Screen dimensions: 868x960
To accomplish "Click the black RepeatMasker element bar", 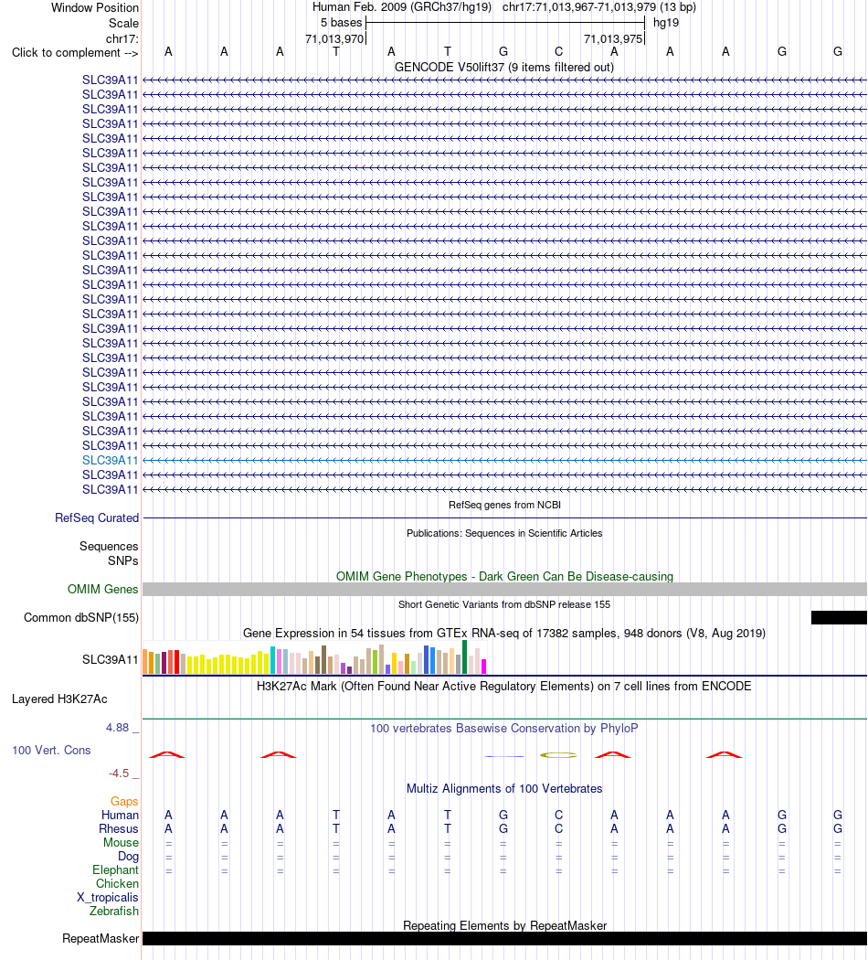I will pos(504,939).
